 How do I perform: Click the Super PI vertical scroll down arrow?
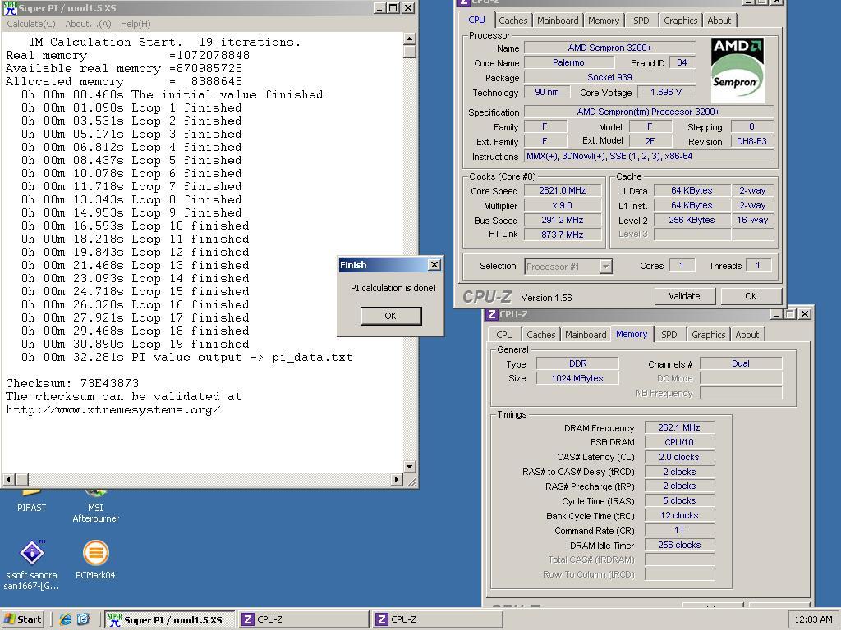pos(409,466)
